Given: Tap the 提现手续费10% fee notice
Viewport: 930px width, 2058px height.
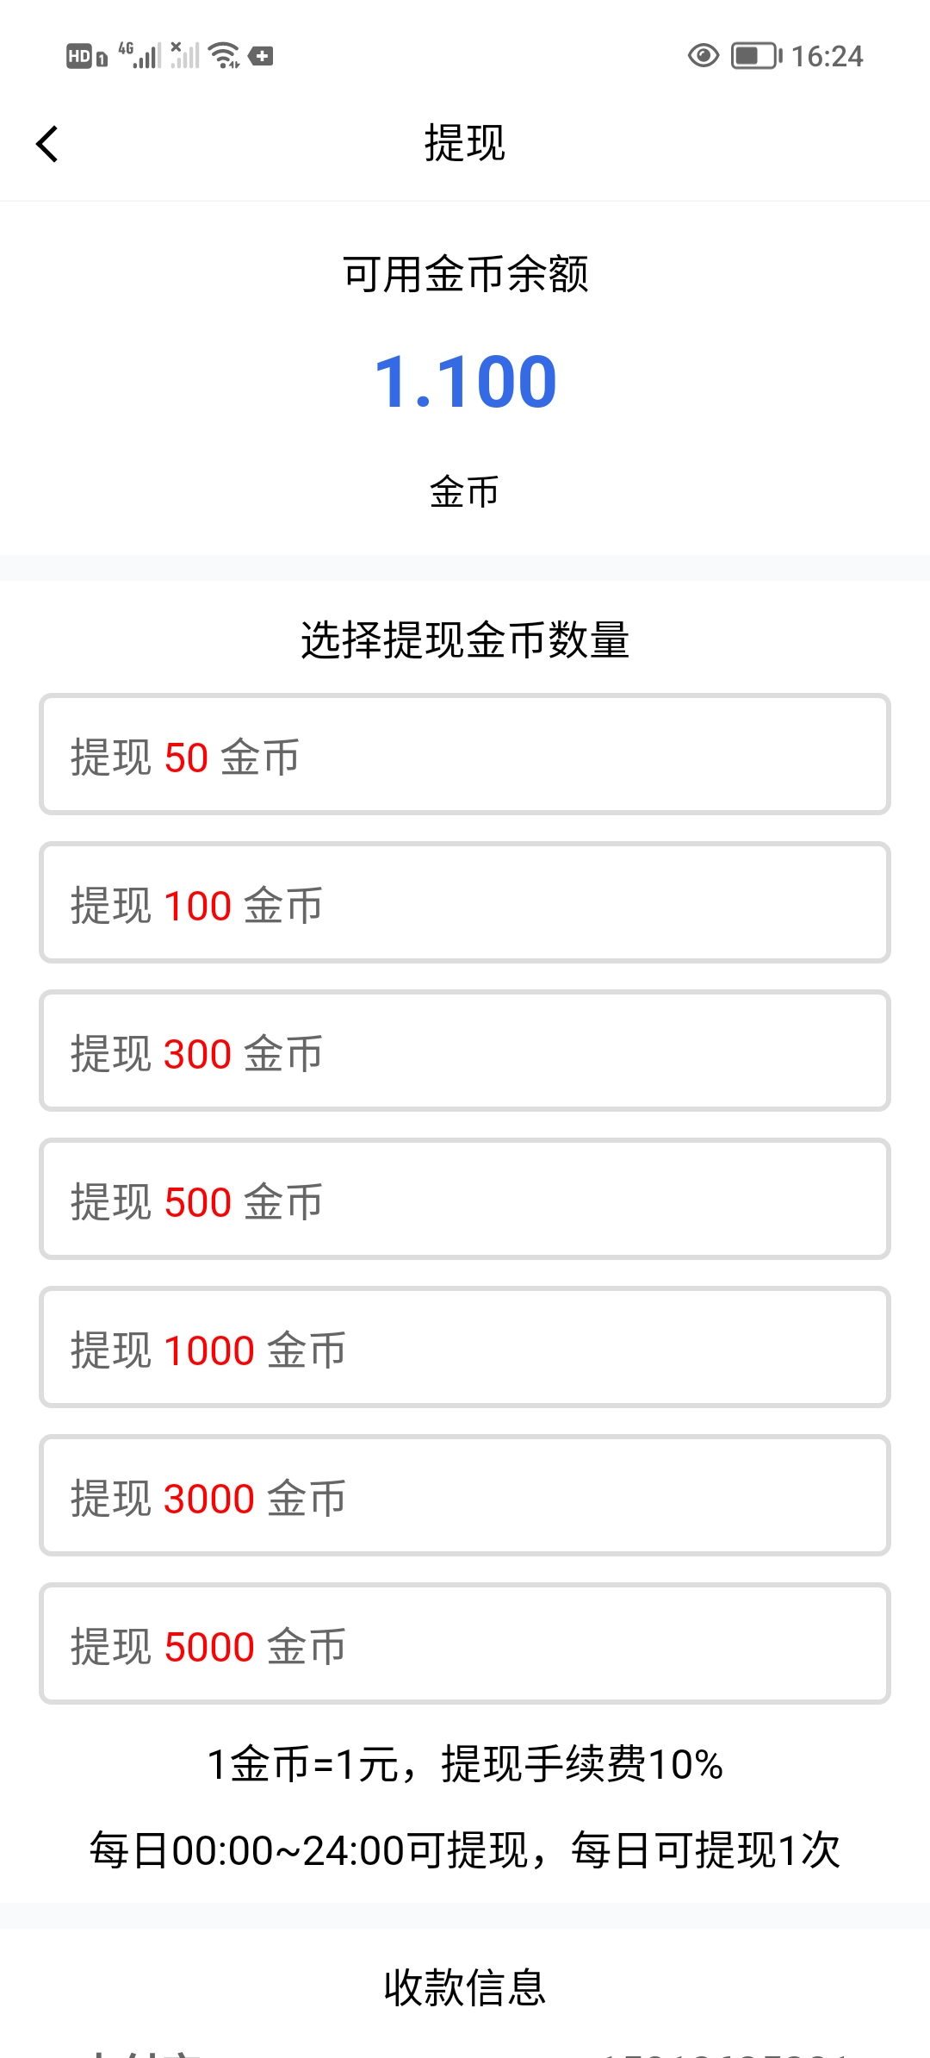Looking at the screenshot, I should click(582, 1764).
